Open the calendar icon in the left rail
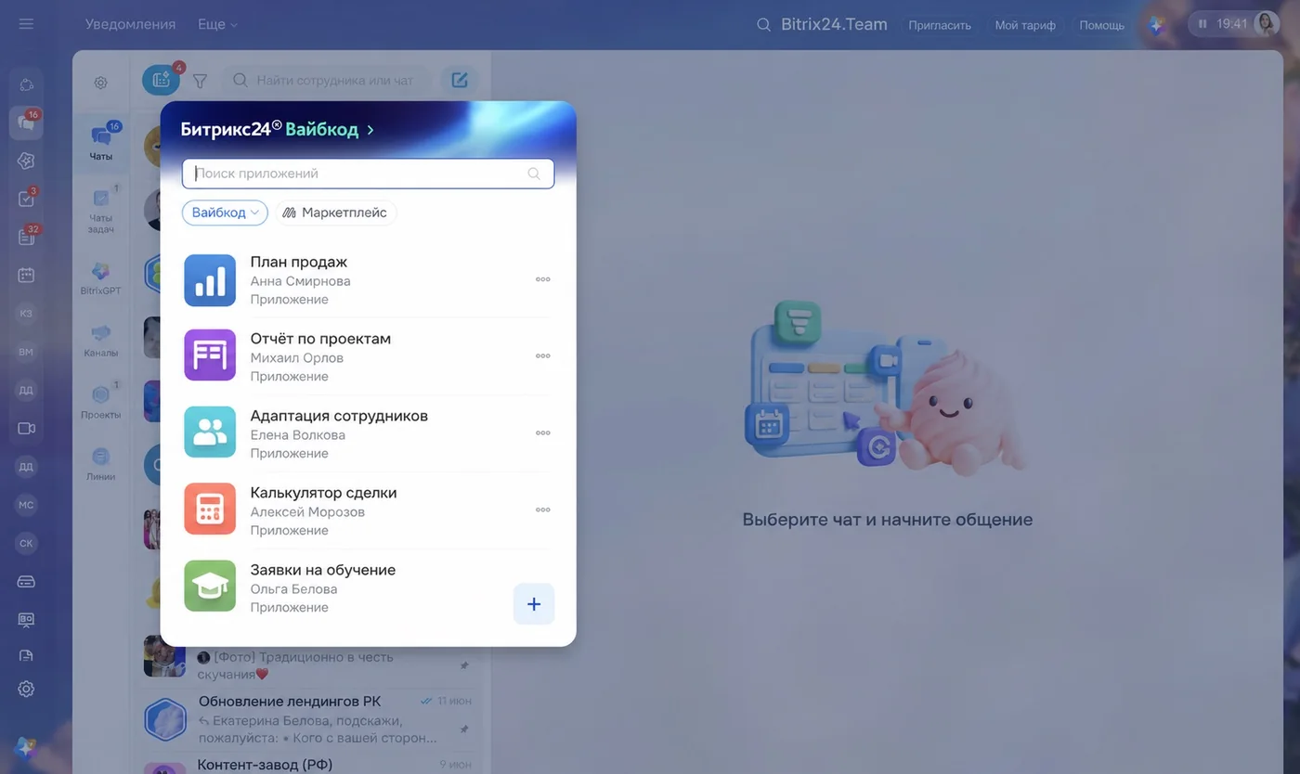Viewport: 1300px width, 774px height. [x=26, y=275]
